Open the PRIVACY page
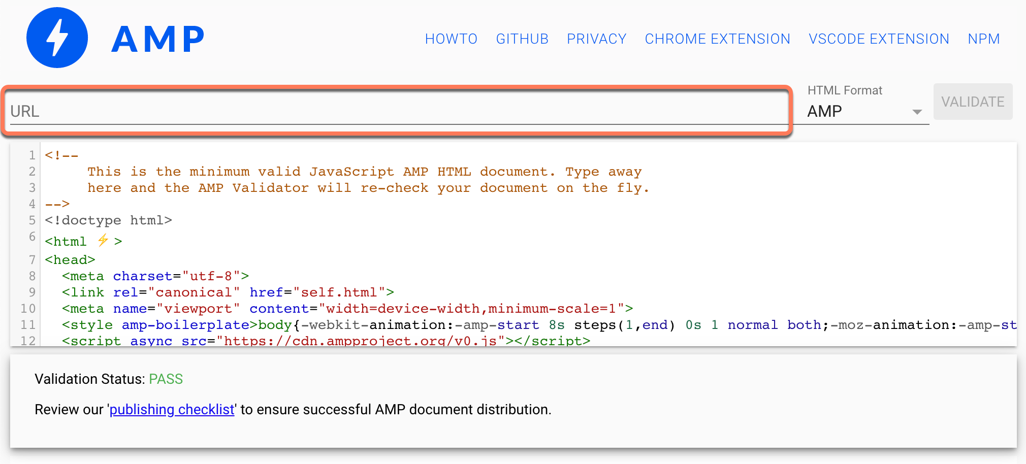The height and width of the screenshot is (464, 1026). tap(597, 39)
